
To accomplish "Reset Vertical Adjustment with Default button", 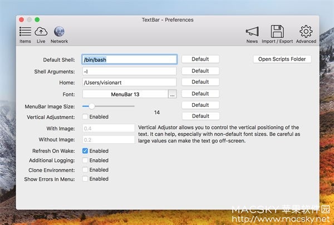I will tap(200, 116).
